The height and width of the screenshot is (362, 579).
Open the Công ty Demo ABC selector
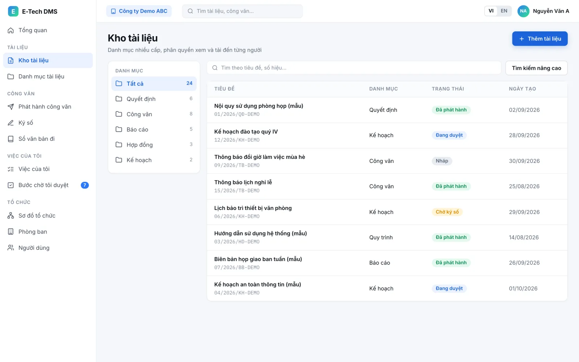click(x=139, y=11)
